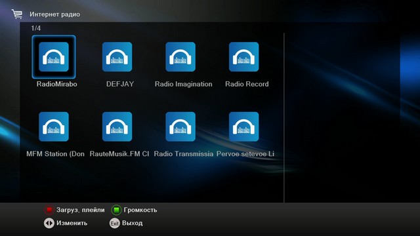Click the Radio Transmissia station name
The height and width of the screenshot is (236, 420).
pyautogui.click(x=184, y=154)
